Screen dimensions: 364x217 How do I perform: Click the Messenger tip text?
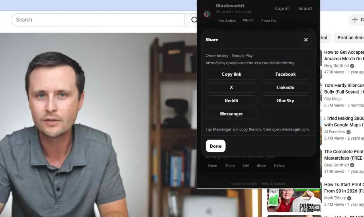(x=257, y=129)
